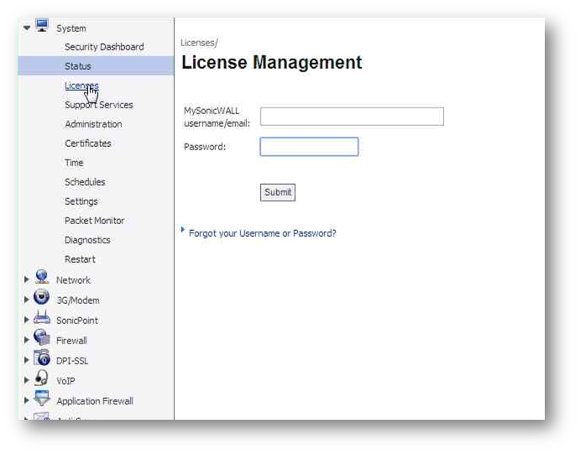The width and height of the screenshot is (580, 455).
Task: Click the DPI-SSL icon
Action: [x=42, y=358]
